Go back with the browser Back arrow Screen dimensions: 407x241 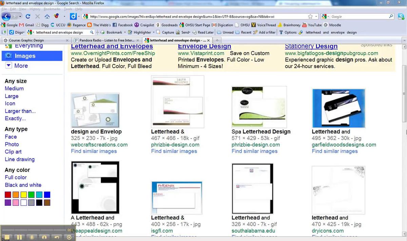pyautogui.click(x=6, y=16)
